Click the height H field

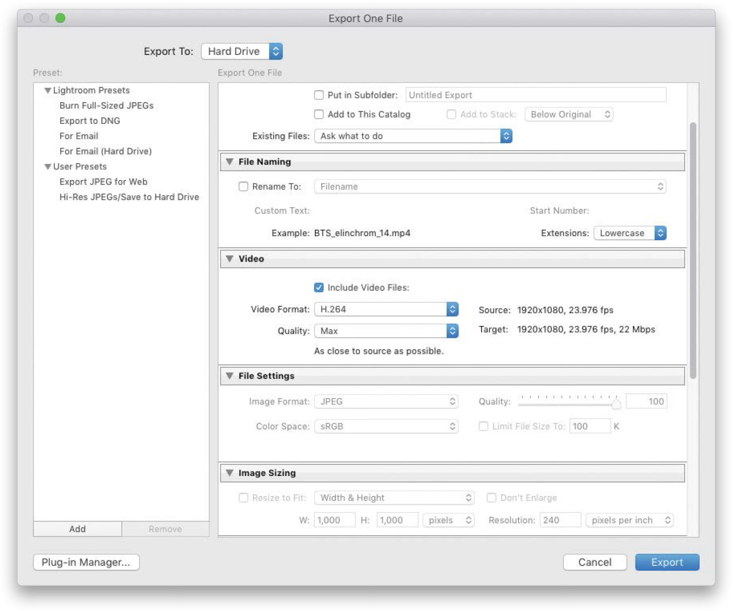pyautogui.click(x=397, y=520)
